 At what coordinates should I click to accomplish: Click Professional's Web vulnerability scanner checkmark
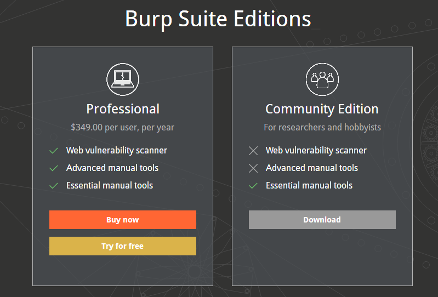[54, 151]
